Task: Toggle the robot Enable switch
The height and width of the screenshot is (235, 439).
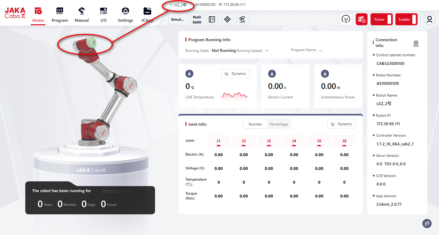Action: pos(406,19)
